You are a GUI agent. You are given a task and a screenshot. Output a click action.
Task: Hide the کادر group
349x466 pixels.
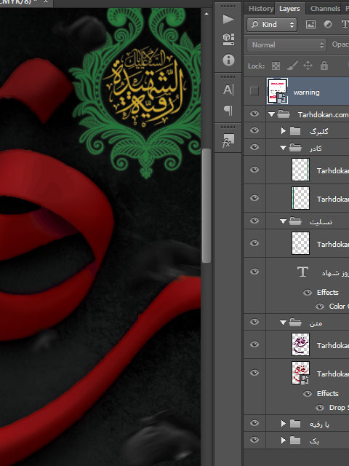coord(254,147)
